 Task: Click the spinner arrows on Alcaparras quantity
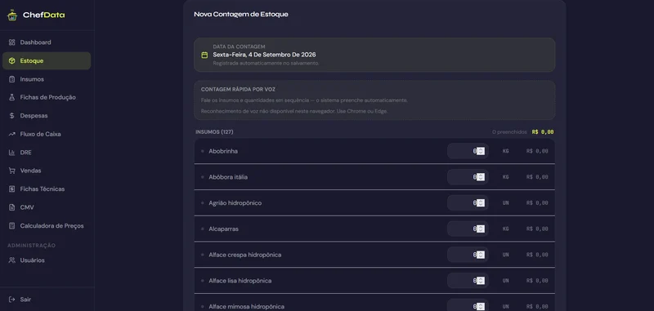481,229
